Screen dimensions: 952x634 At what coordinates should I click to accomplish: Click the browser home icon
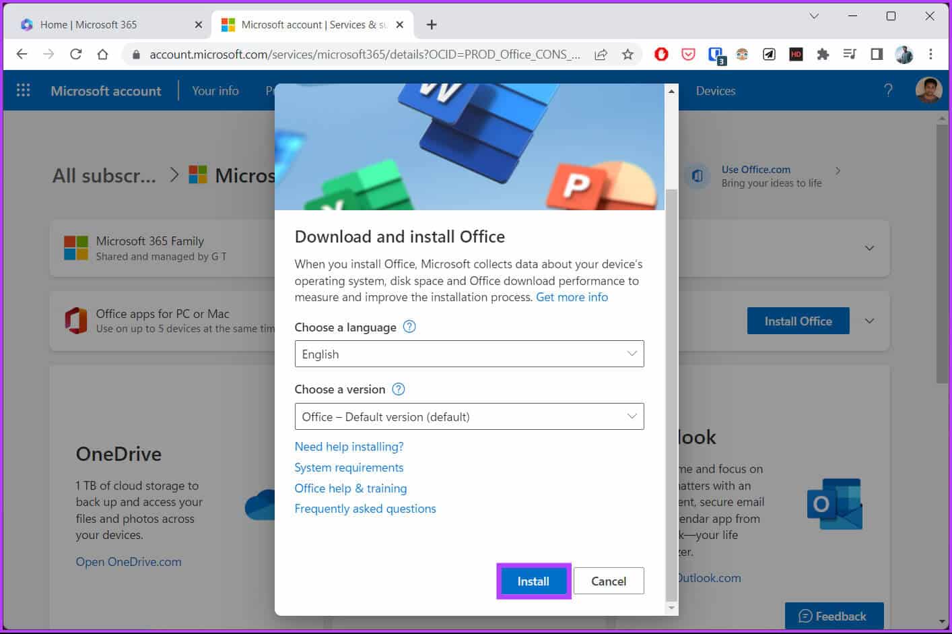click(102, 54)
